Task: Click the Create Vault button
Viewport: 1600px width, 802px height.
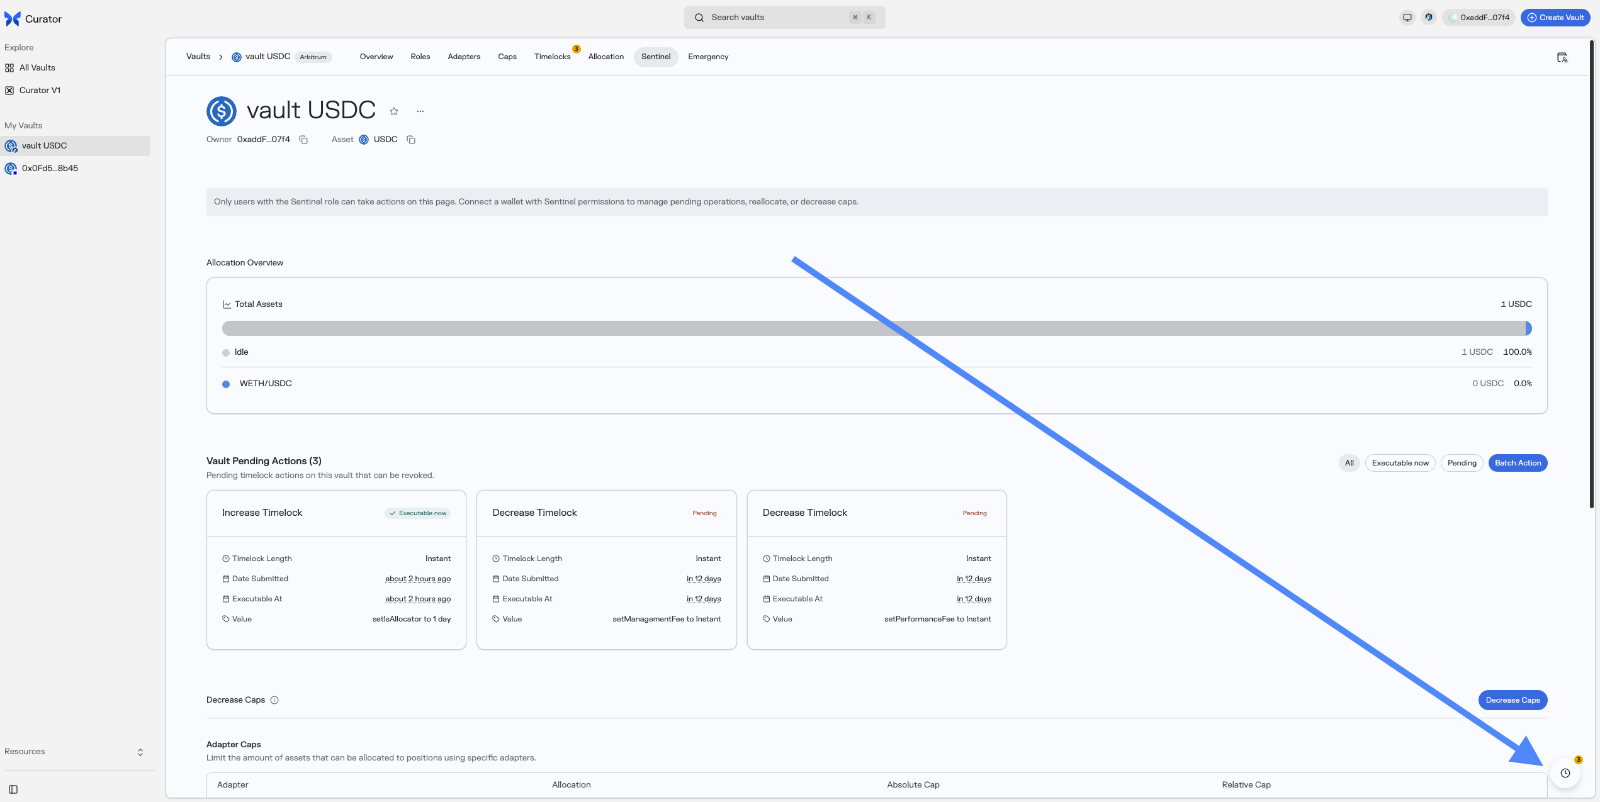Action: click(1555, 18)
